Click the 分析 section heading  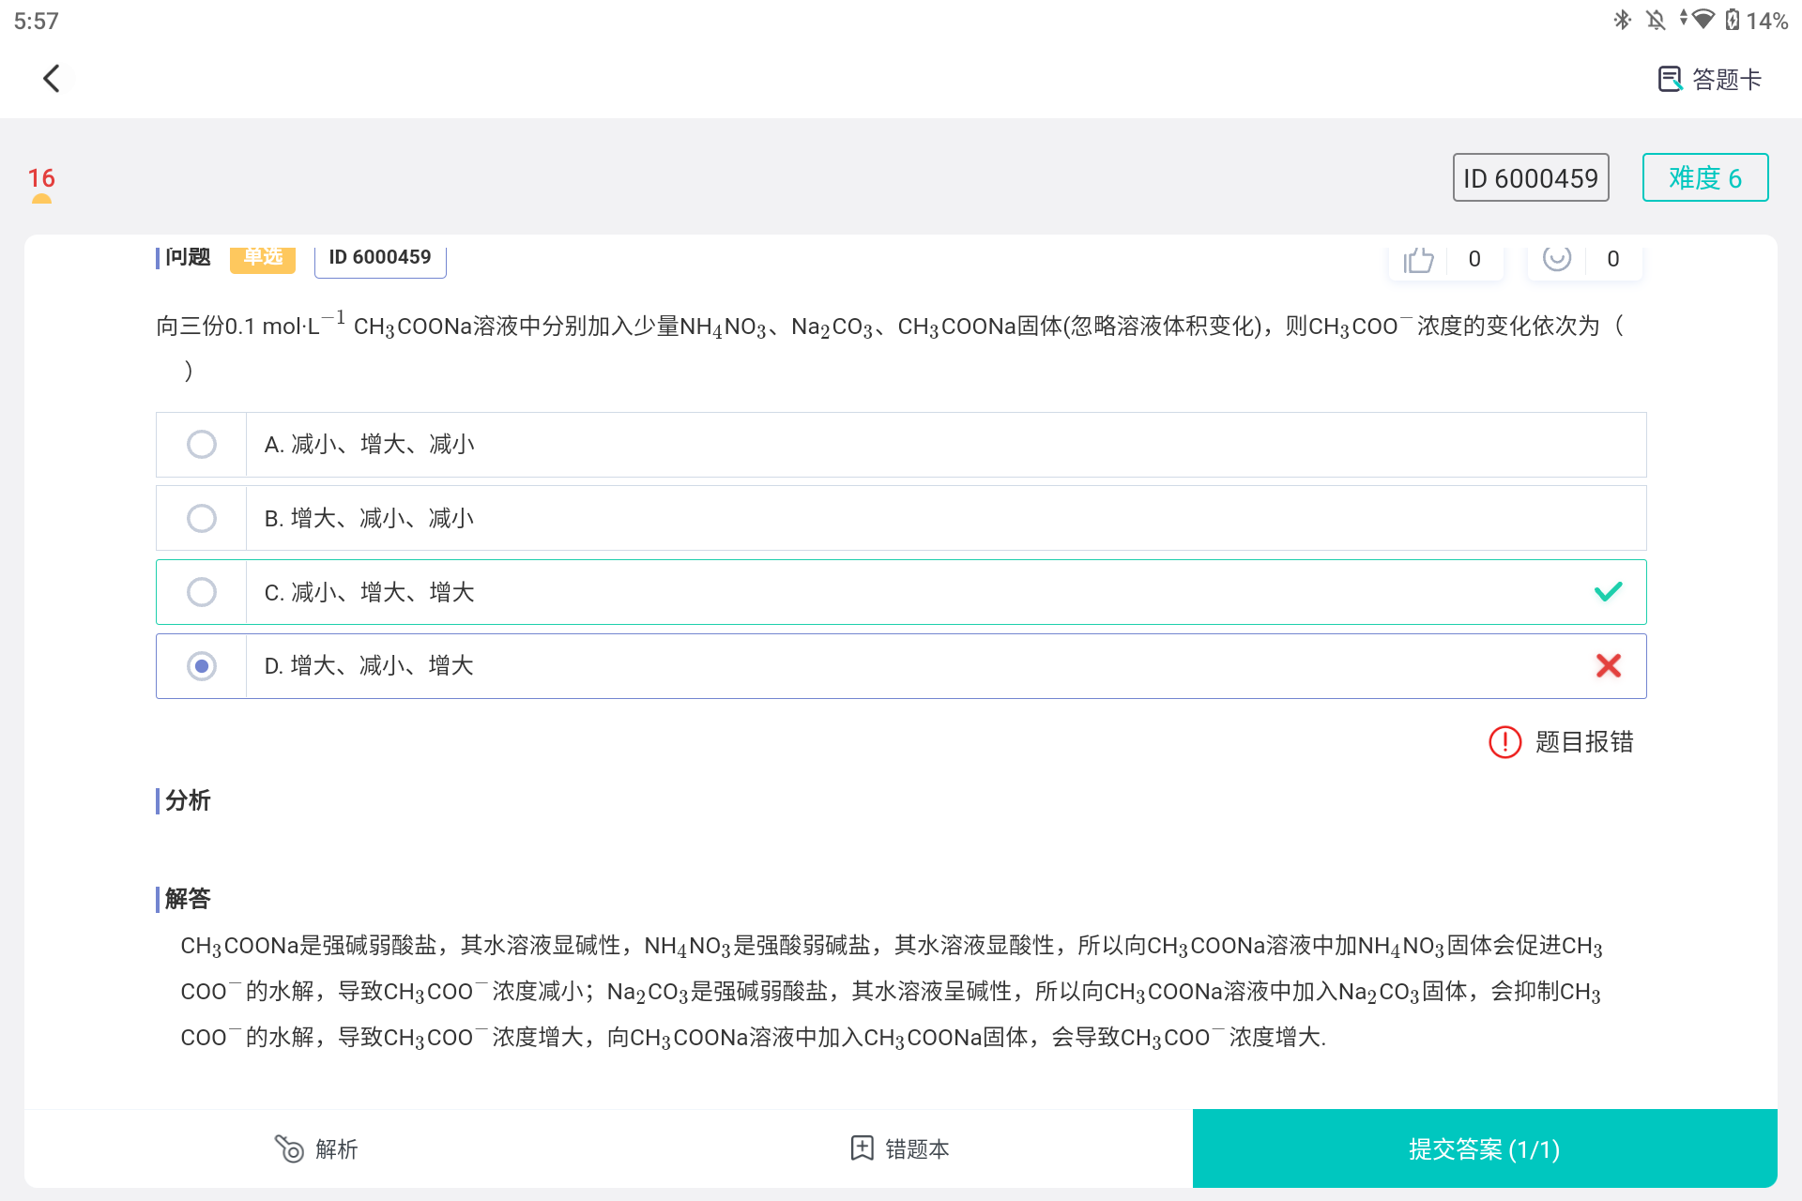[x=188, y=800]
